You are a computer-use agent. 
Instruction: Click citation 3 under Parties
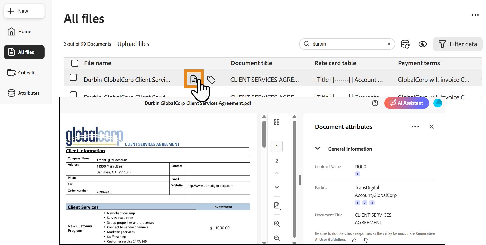[372, 203]
